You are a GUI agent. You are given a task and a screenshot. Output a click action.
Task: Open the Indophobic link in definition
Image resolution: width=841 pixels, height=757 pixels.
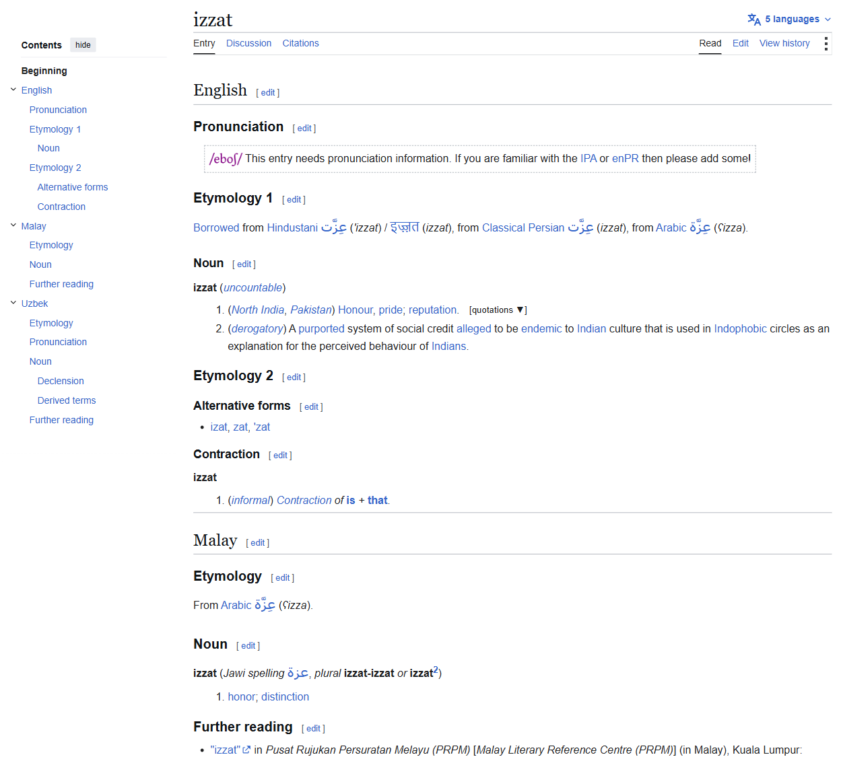click(740, 328)
